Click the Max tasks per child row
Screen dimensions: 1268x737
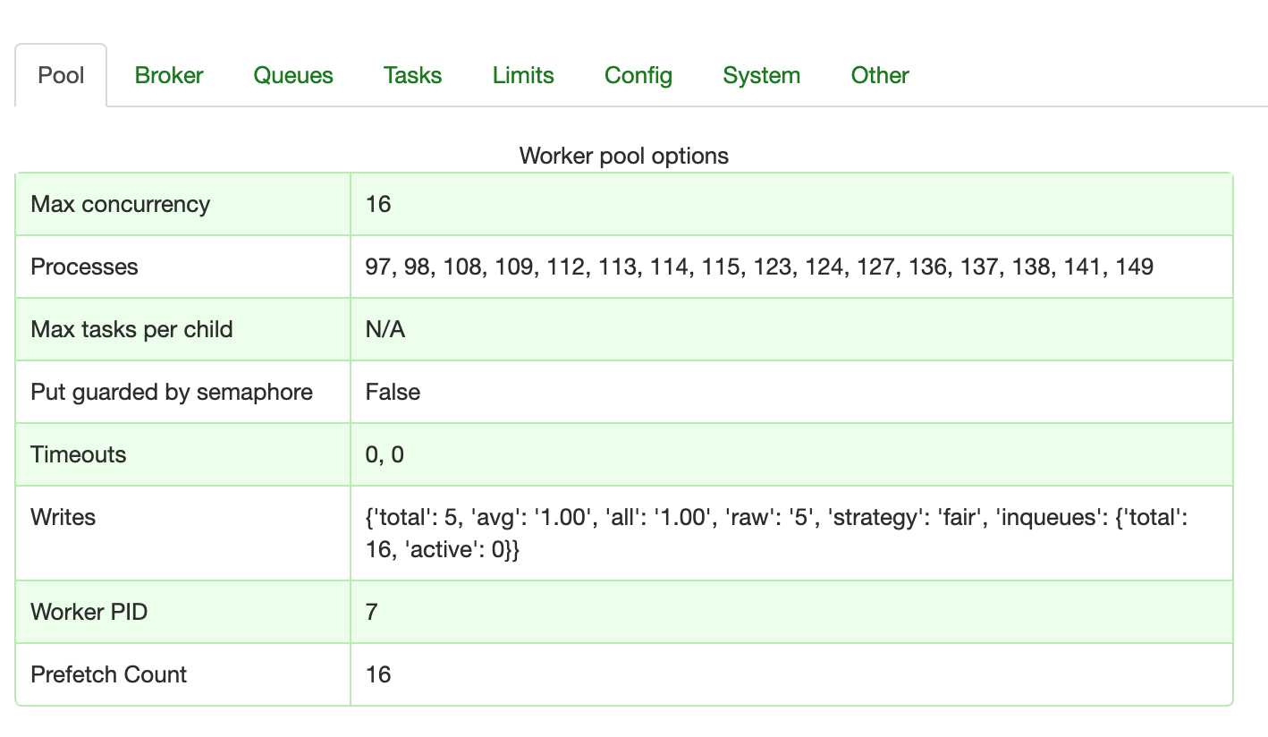(131, 329)
